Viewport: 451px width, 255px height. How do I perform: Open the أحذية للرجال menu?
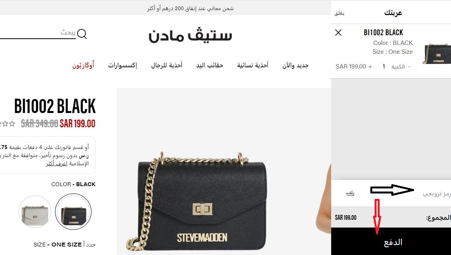tap(167, 65)
